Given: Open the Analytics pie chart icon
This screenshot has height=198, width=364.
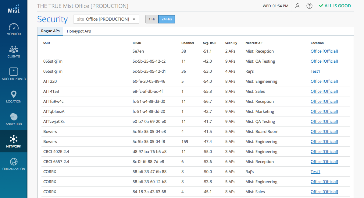Looking at the screenshot, I should click(14, 117).
